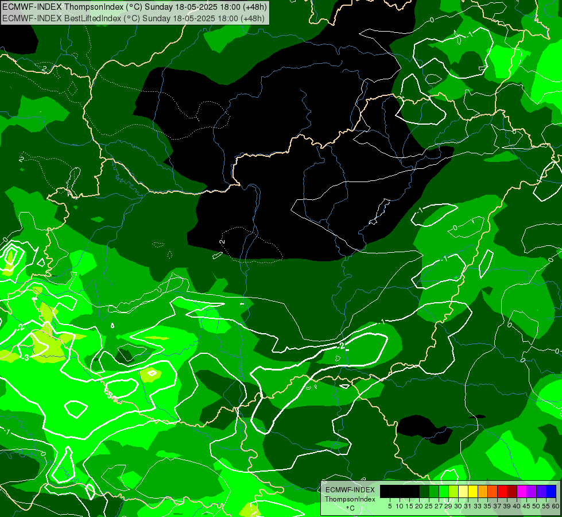Screen dimensions: 562x517
Task: Click the orange-red 35-37 legend swatch
Action: [x=493, y=492]
